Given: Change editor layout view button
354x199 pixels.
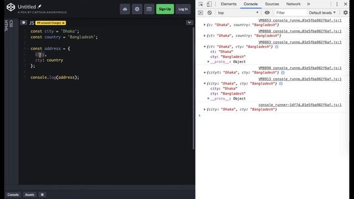Looking at the screenshot, I should [x=149, y=9].
